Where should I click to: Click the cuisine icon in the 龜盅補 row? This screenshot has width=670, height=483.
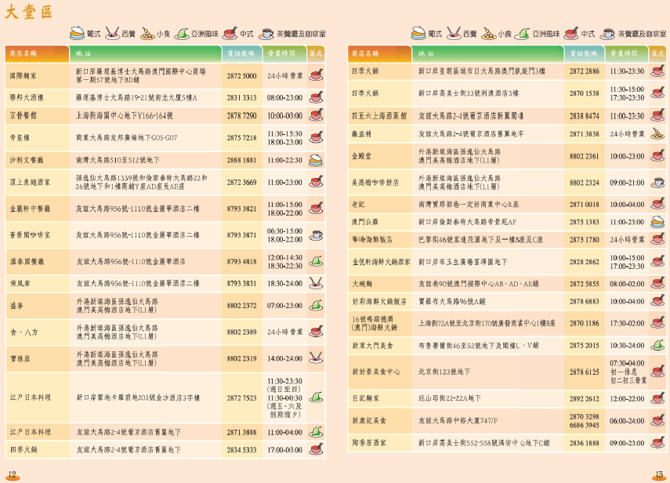657,134
